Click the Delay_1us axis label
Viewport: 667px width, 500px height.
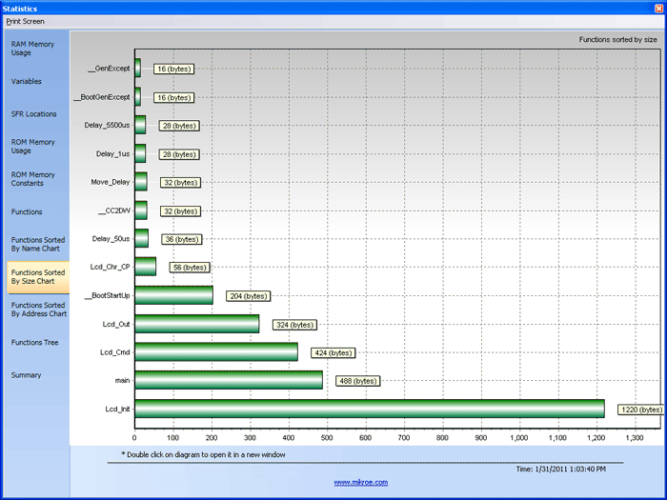(x=112, y=153)
